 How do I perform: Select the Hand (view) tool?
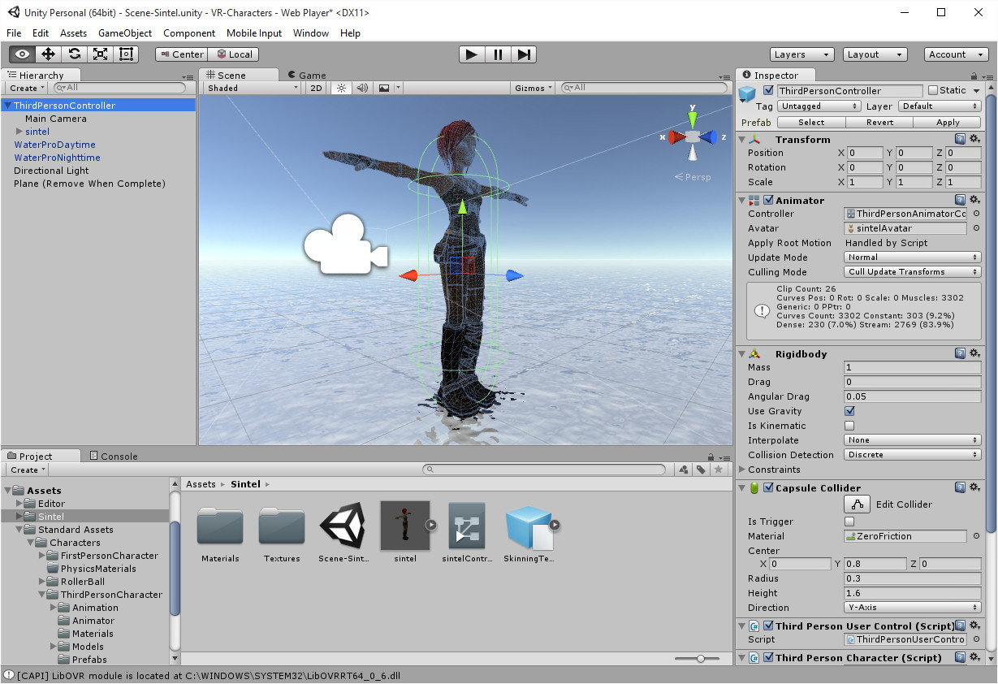tap(22, 54)
